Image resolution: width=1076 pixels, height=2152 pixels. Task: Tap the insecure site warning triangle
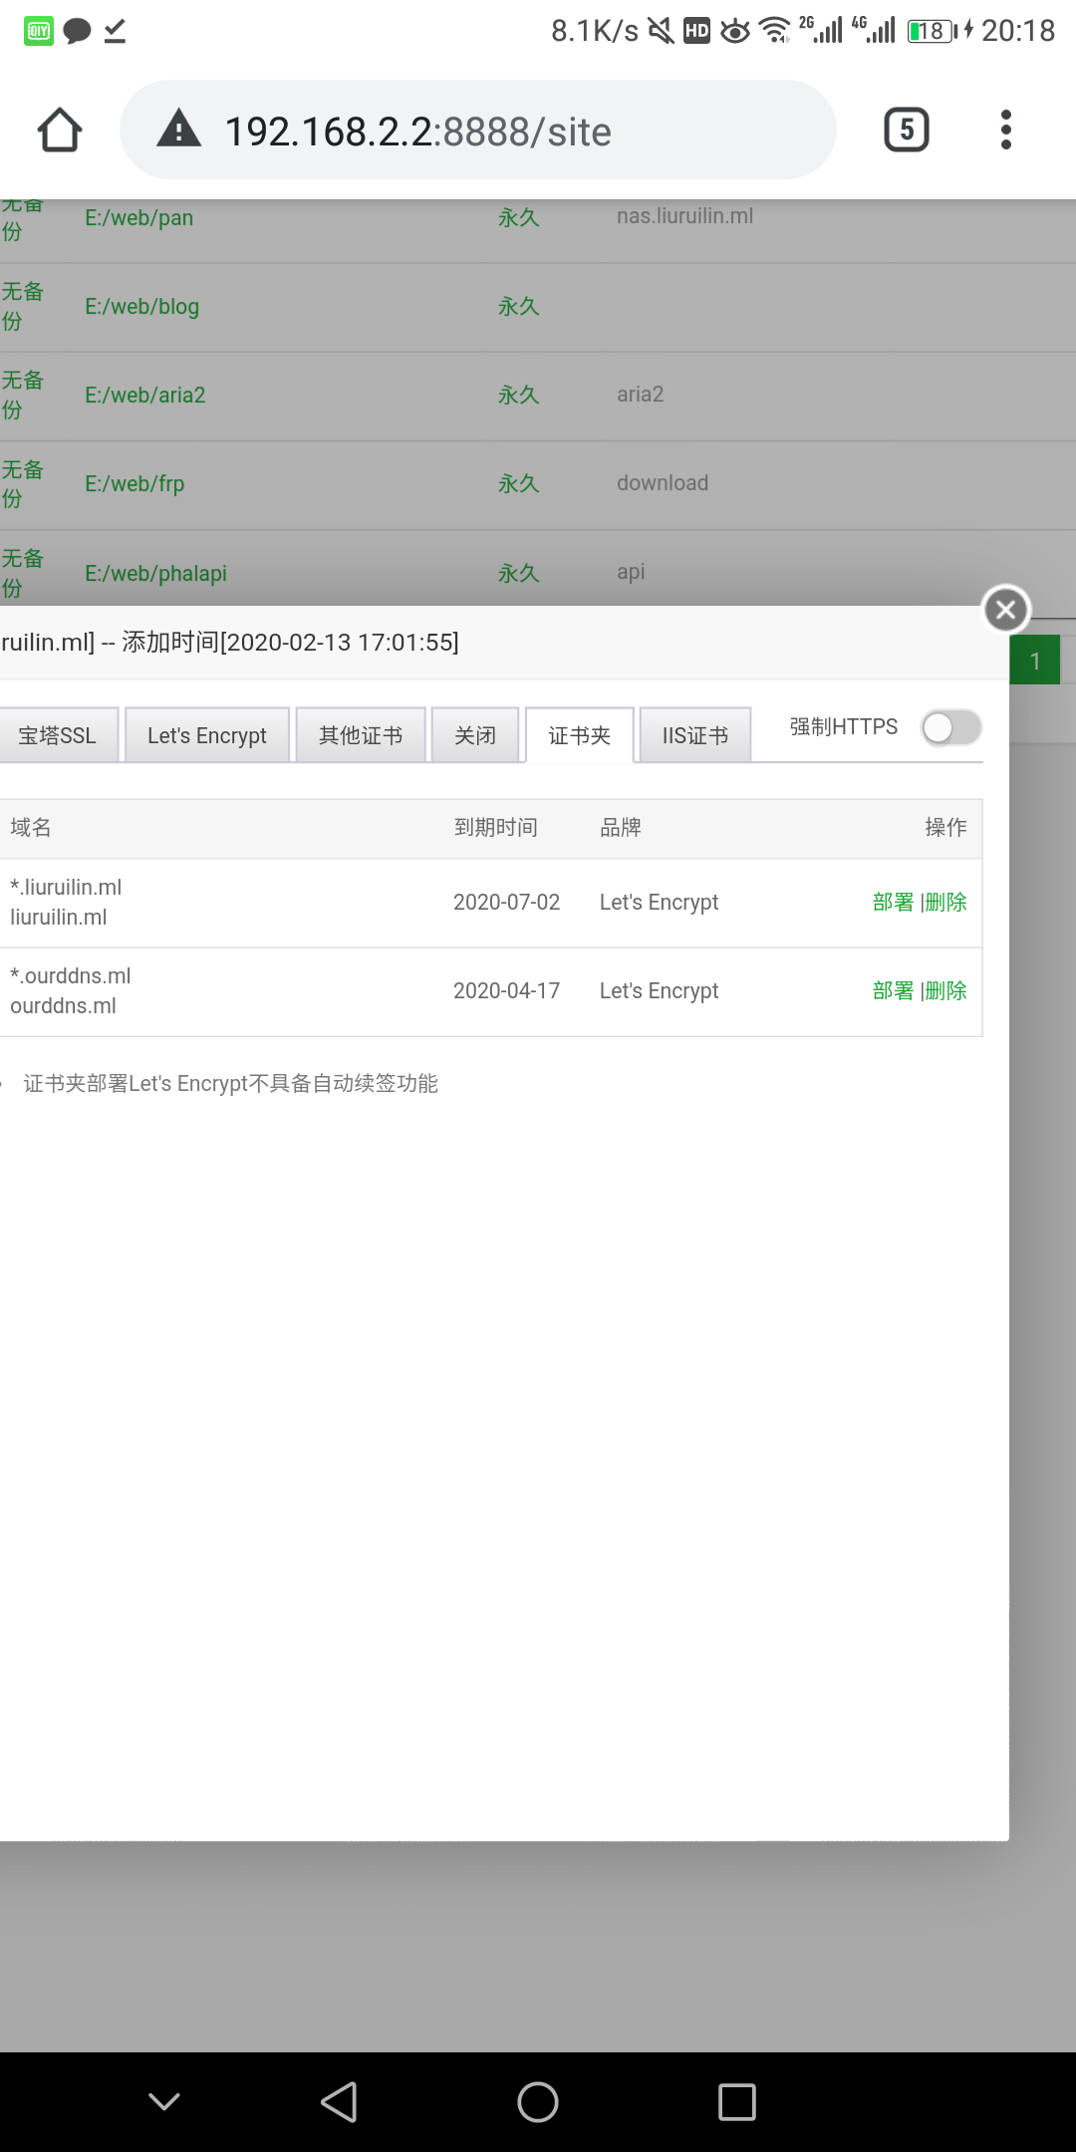coord(179,130)
